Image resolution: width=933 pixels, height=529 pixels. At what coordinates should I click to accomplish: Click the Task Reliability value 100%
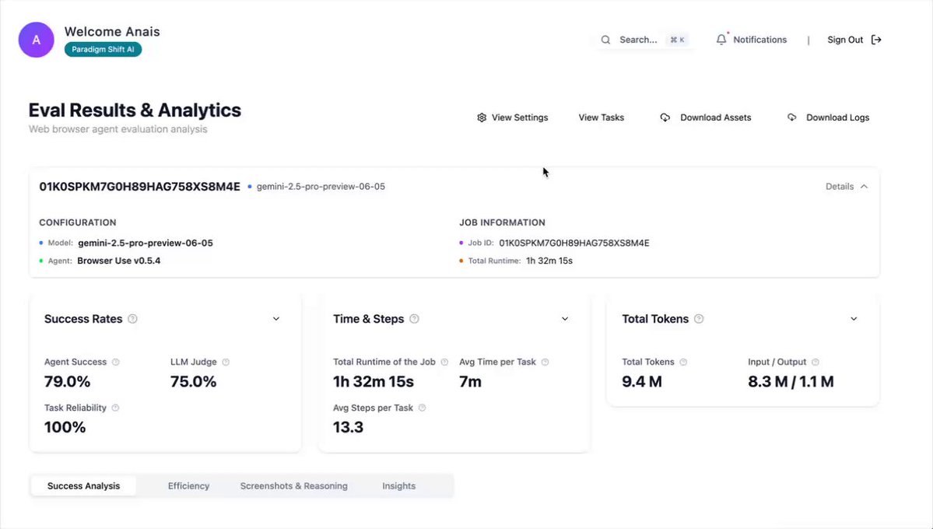(65, 427)
